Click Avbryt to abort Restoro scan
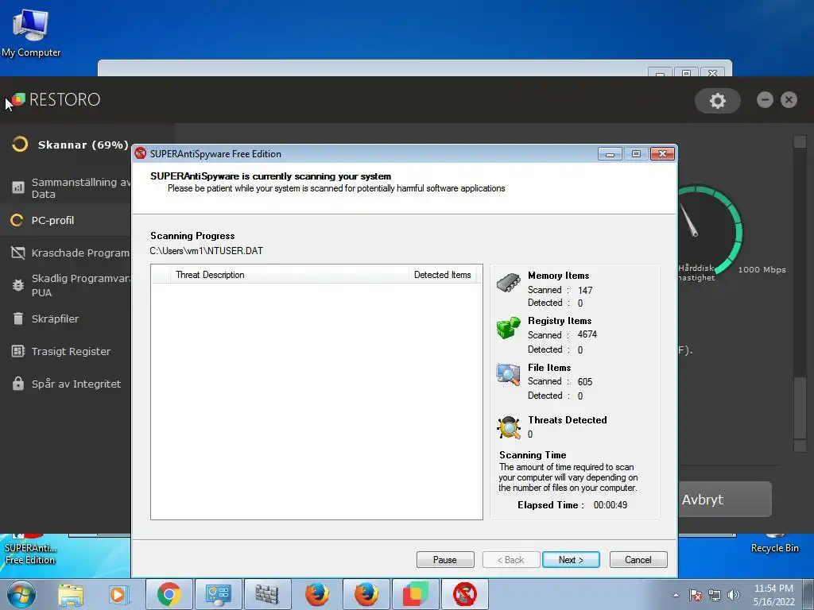The height and width of the screenshot is (610, 814). click(725, 499)
